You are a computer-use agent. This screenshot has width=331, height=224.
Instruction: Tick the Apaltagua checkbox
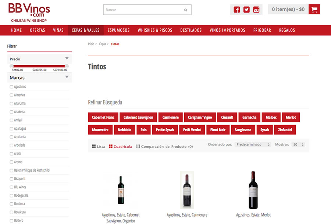click(11, 129)
